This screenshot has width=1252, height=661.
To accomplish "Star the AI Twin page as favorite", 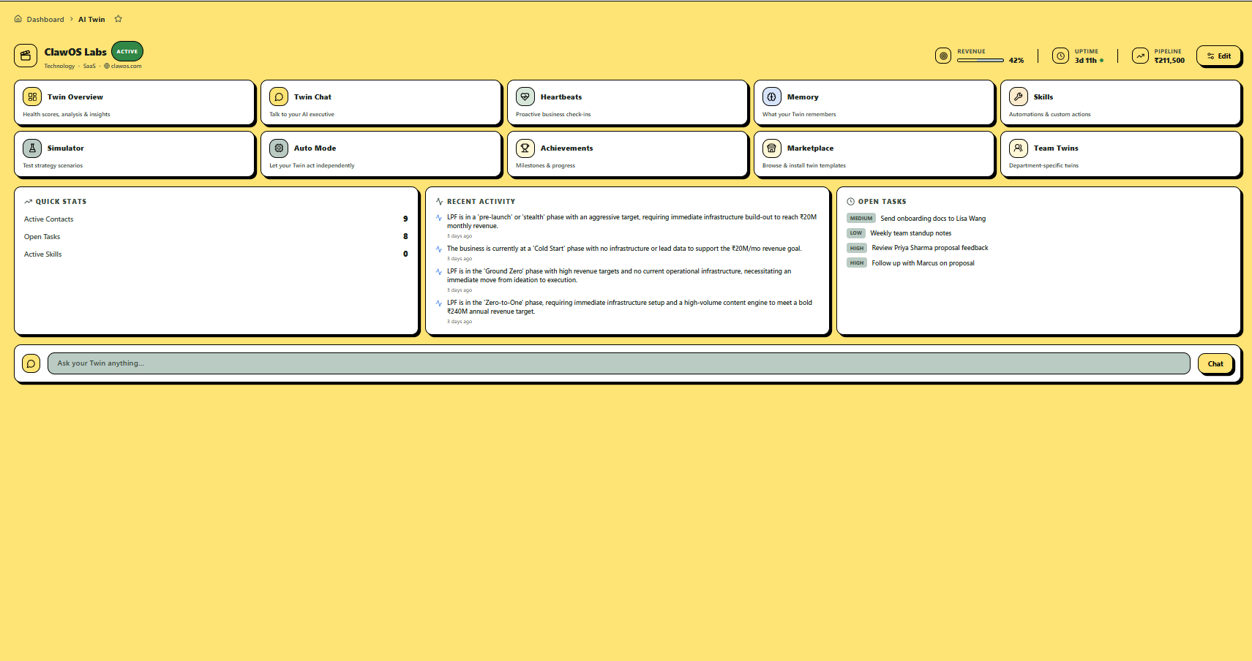I will point(118,19).
